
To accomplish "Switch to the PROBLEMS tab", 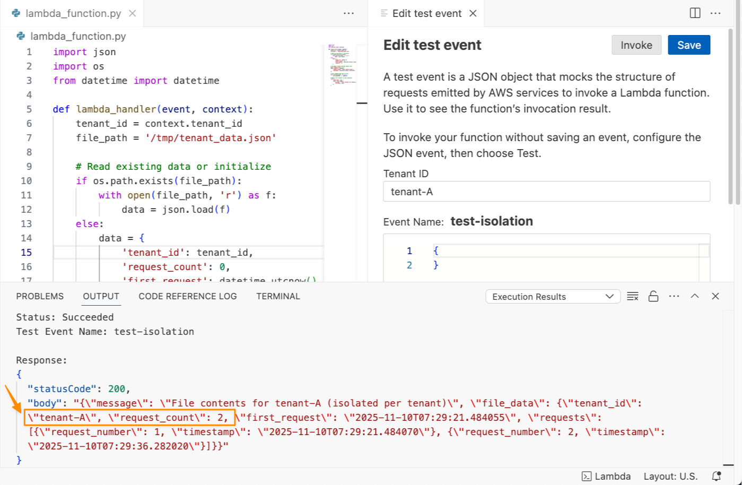I will [40, 296].
